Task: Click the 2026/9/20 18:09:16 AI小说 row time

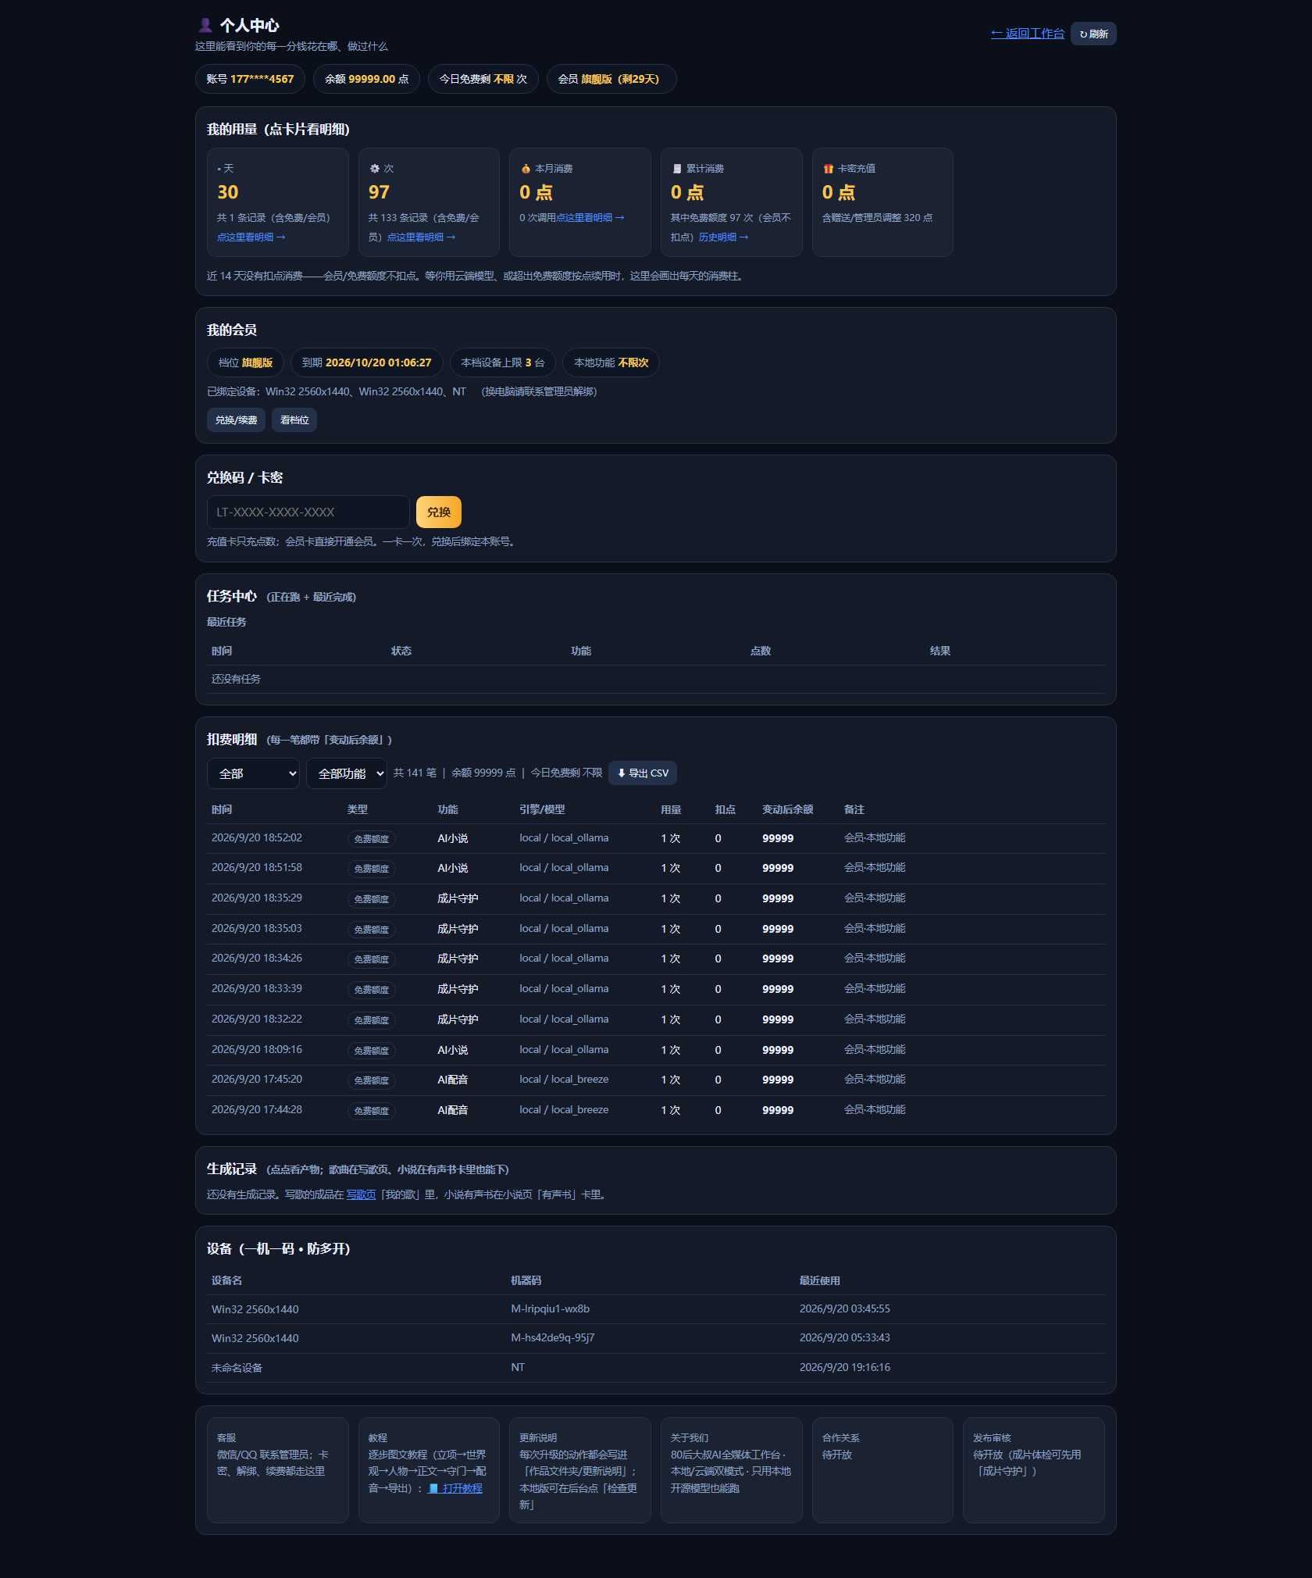Action: [256, 1049]
